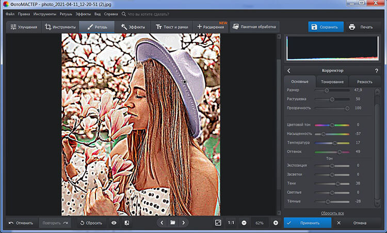Go to the previous photo arrow

click(x=162, y=223)
